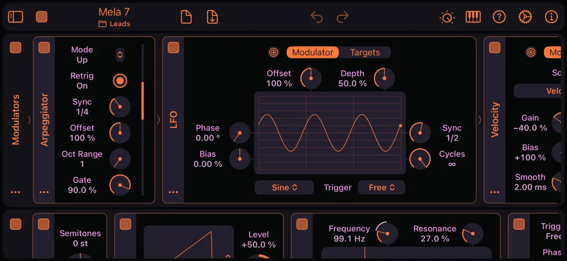Open the Modulators section more options dots
Screen dimensions: 567x261
(15, 192)
